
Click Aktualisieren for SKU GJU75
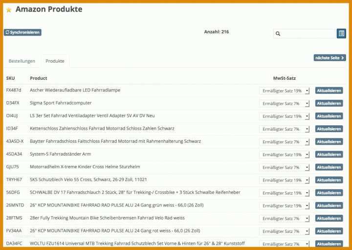(x=329, y=167)
